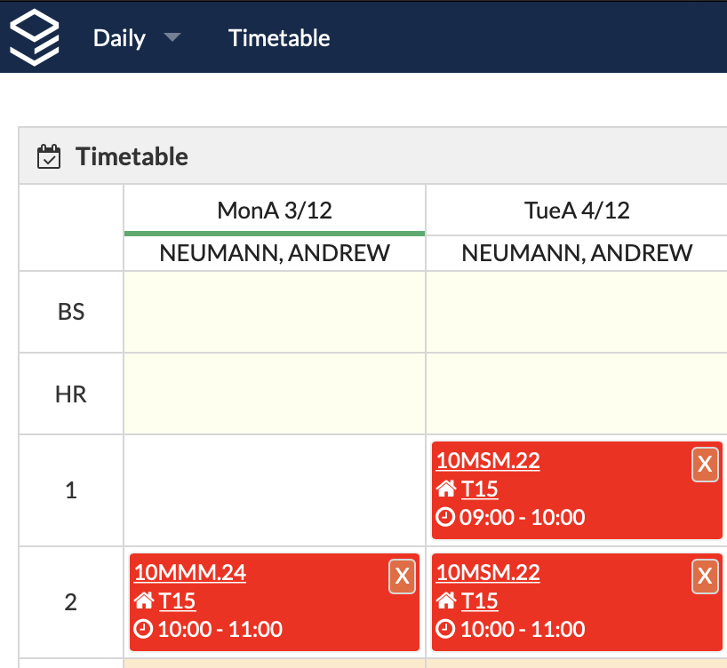
Task: Click the home icon in MonA period 2
Action: click(144, 601)
